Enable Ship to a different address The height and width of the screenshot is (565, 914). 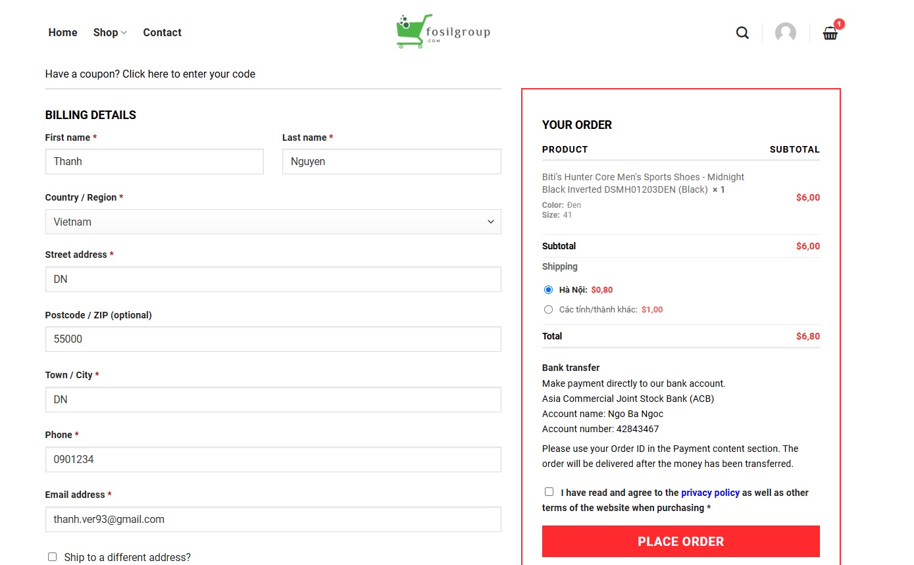click(53, 556)
